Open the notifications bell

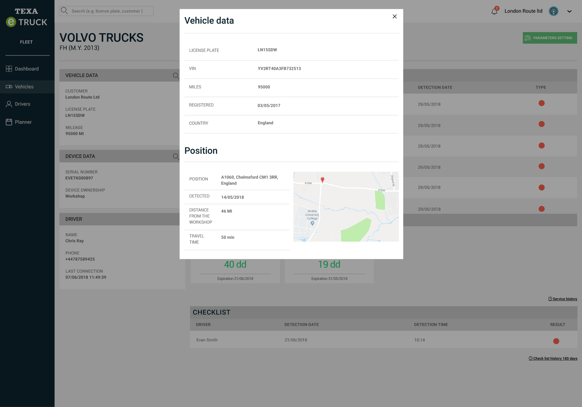coord(494,11)
